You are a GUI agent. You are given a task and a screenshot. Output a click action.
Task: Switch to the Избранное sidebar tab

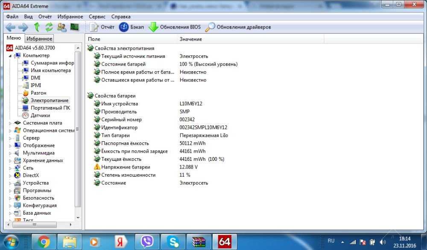tap(39, 39)
